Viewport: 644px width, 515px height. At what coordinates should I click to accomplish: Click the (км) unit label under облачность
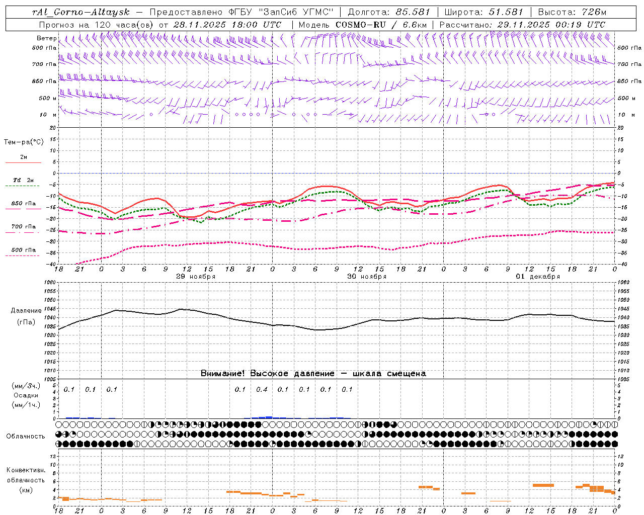pos(26,490)
